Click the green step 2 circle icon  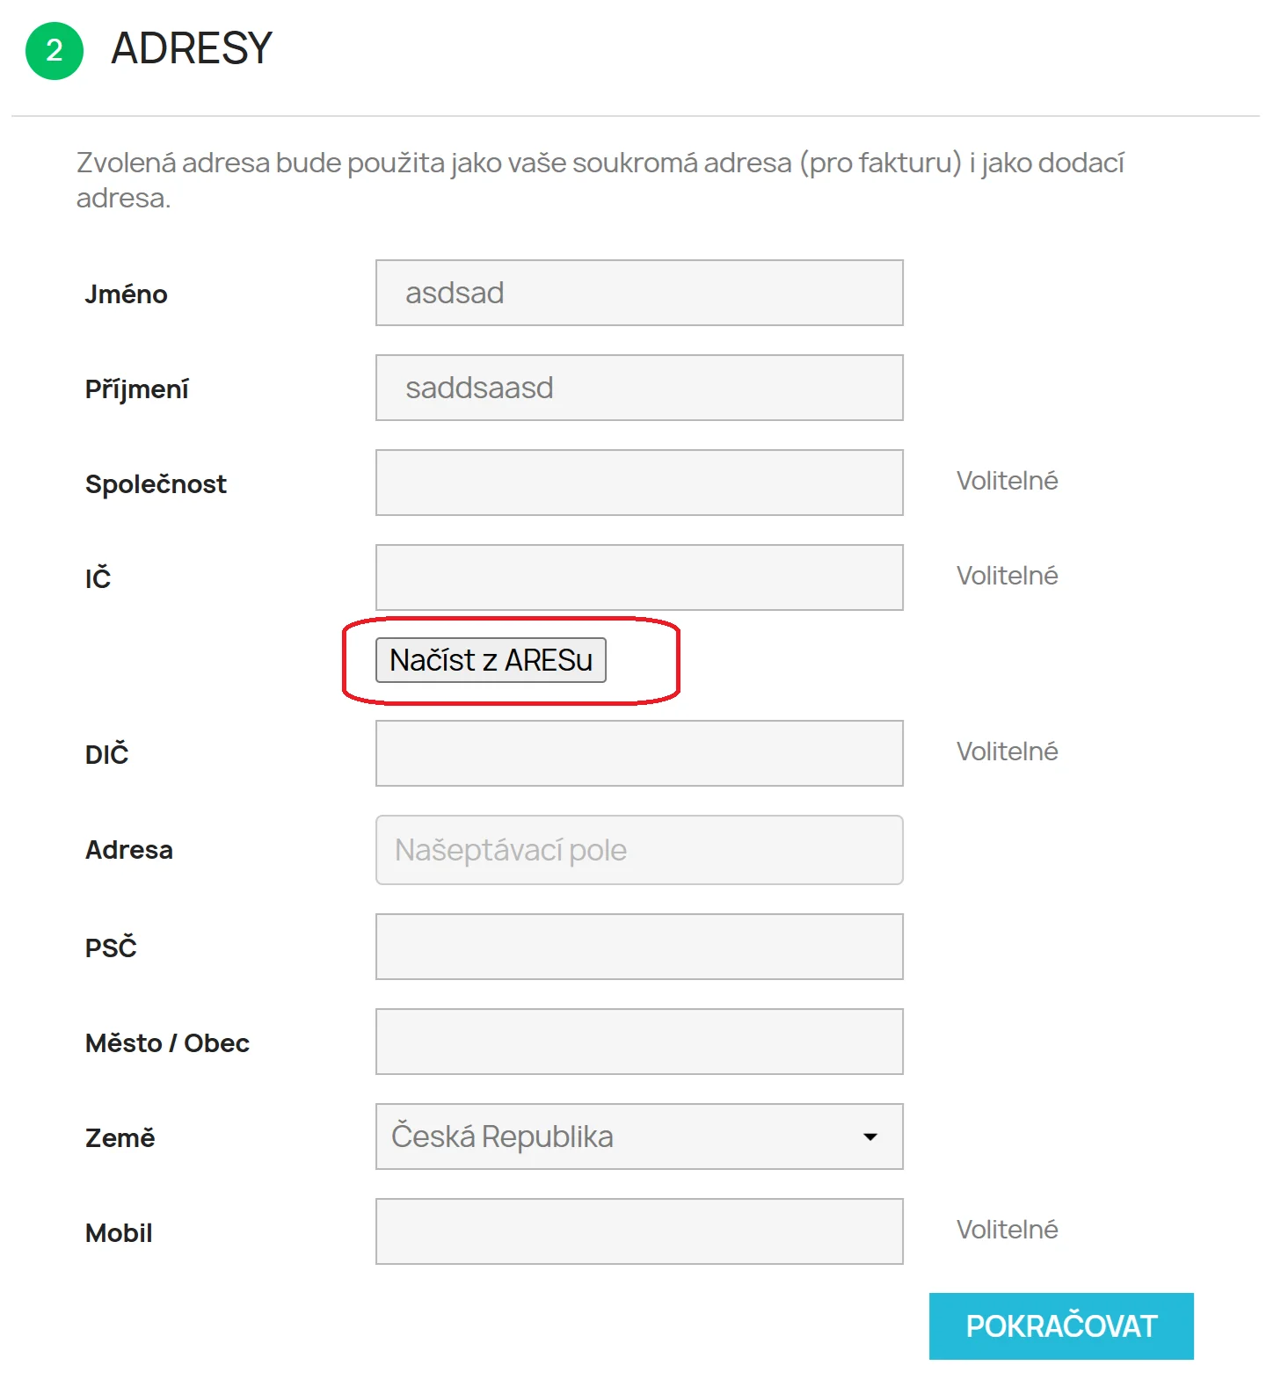(55, 51)
